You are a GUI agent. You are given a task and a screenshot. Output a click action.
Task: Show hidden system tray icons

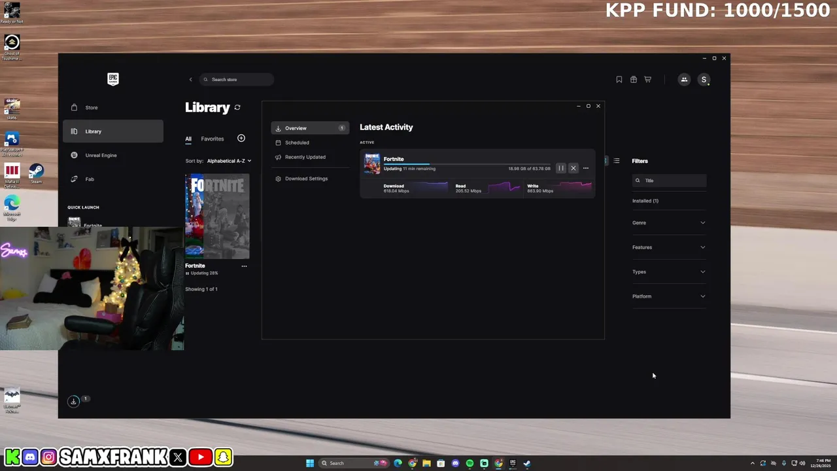click(x=752, y=463)
